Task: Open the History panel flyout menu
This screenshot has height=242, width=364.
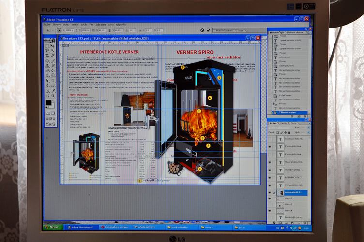Action: (x=309, y=33)
